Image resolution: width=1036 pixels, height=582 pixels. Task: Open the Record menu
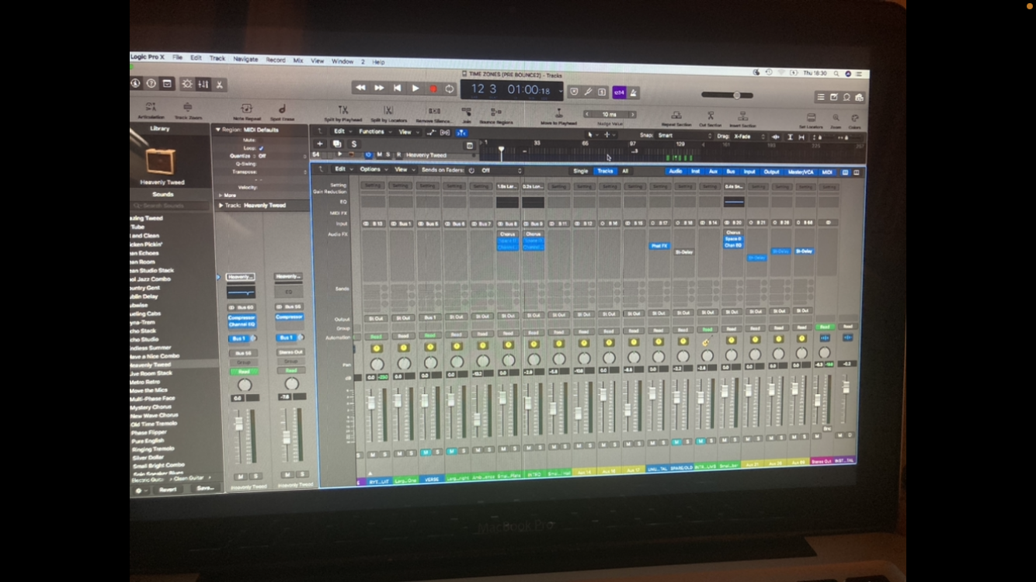[276, 60]
